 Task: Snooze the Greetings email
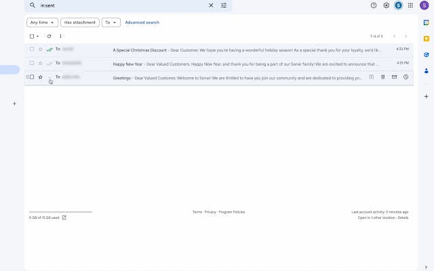406,77
